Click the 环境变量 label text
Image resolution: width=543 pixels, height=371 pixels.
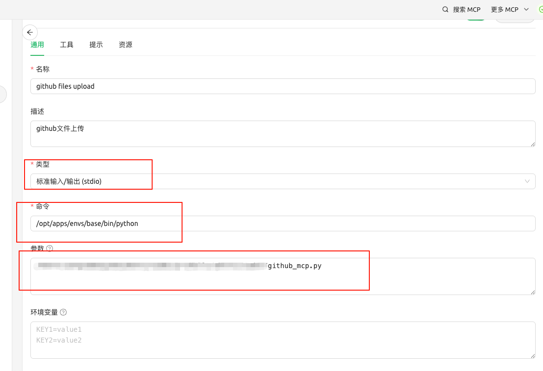tap(44, 312)
